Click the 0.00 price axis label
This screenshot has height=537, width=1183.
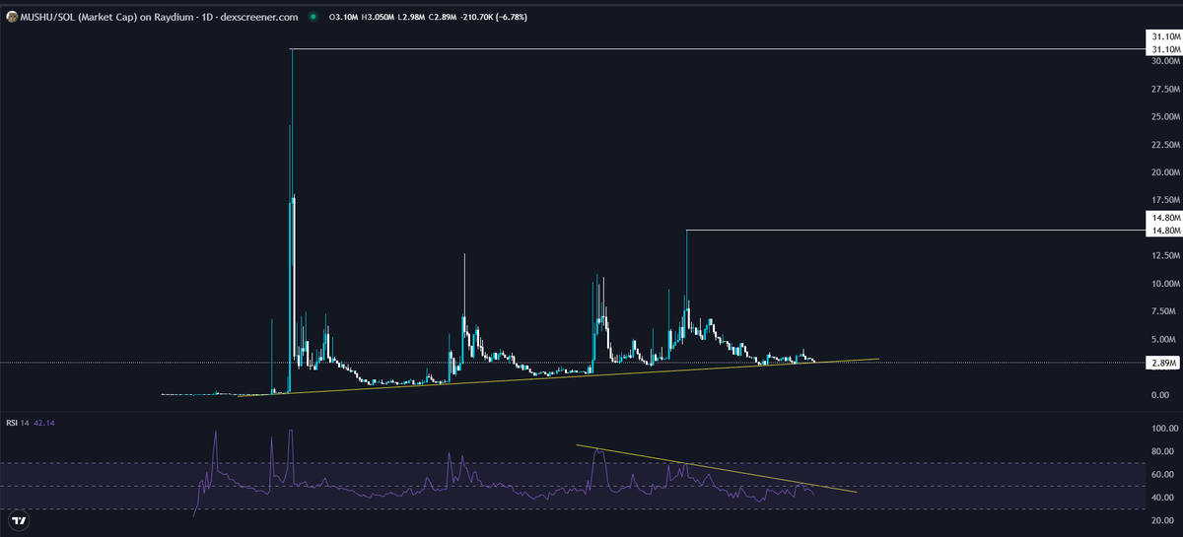(1160, 395)
